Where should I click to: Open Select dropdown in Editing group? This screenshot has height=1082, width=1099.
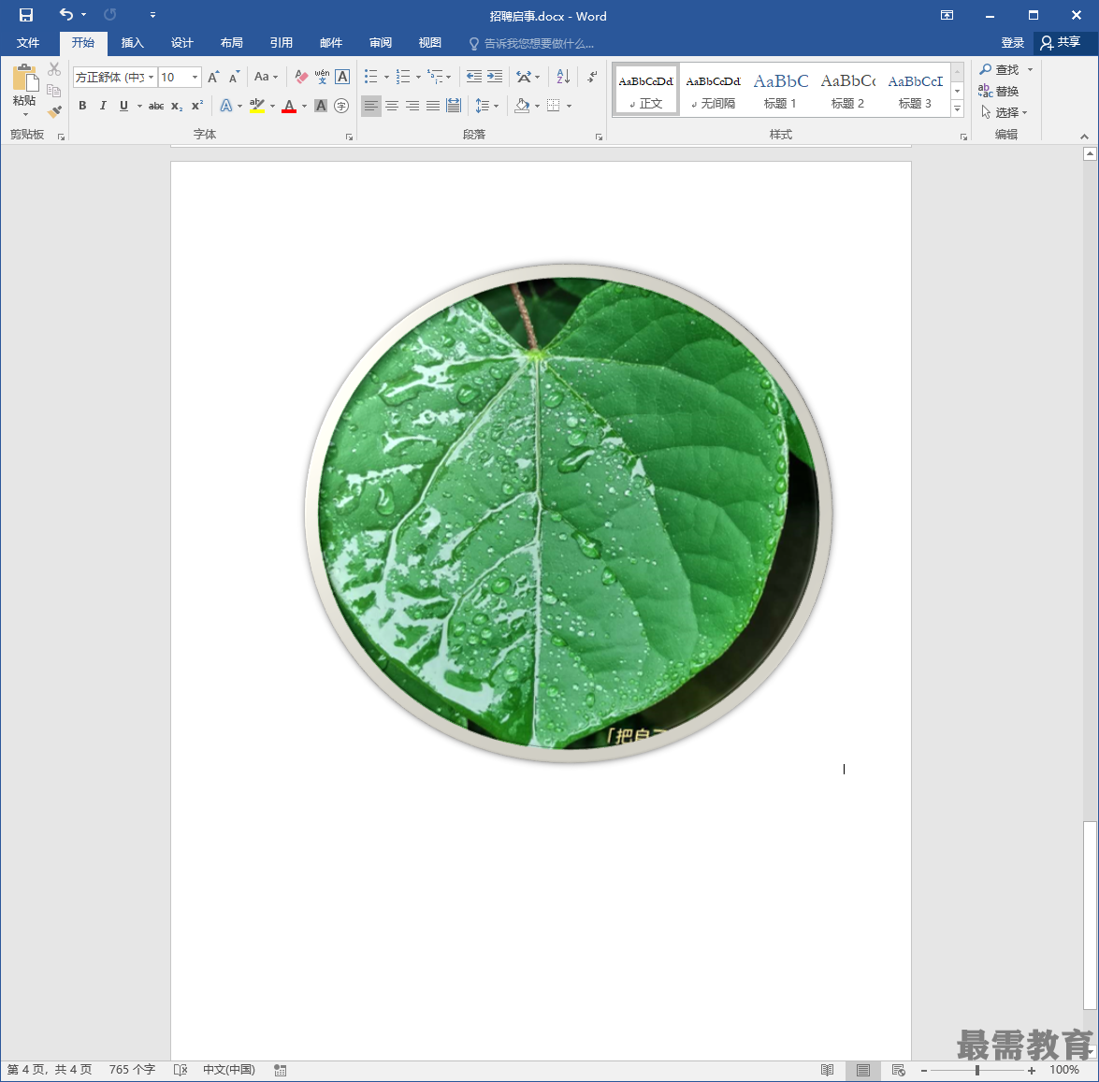pos(1005,112)
